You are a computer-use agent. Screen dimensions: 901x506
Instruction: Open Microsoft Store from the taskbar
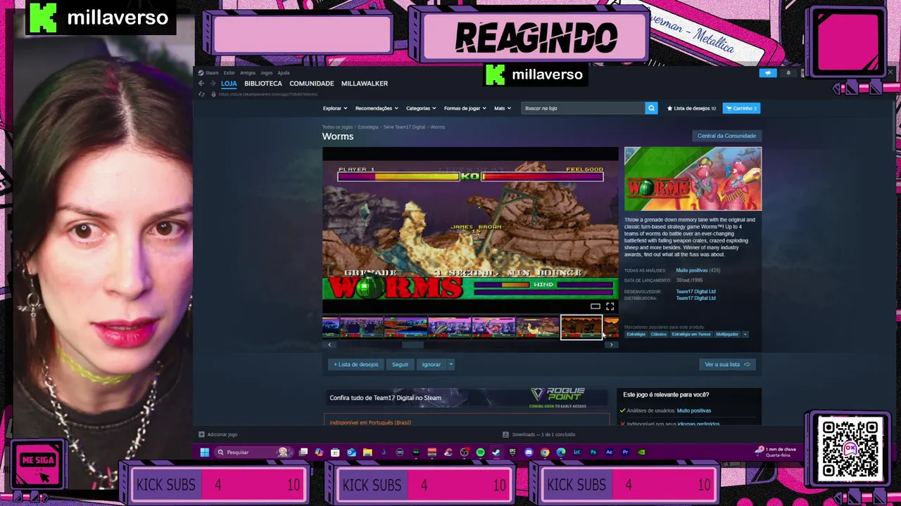click(335, 452)
